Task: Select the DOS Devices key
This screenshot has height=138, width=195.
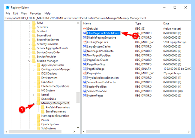Action: (49, 73)
